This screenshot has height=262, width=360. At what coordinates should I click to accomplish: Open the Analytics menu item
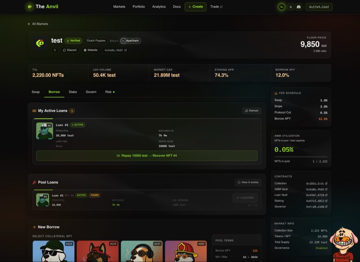point(159,7)
